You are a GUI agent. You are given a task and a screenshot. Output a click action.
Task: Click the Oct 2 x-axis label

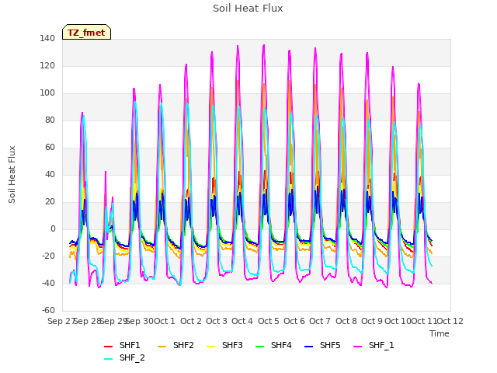pos(191,321)
